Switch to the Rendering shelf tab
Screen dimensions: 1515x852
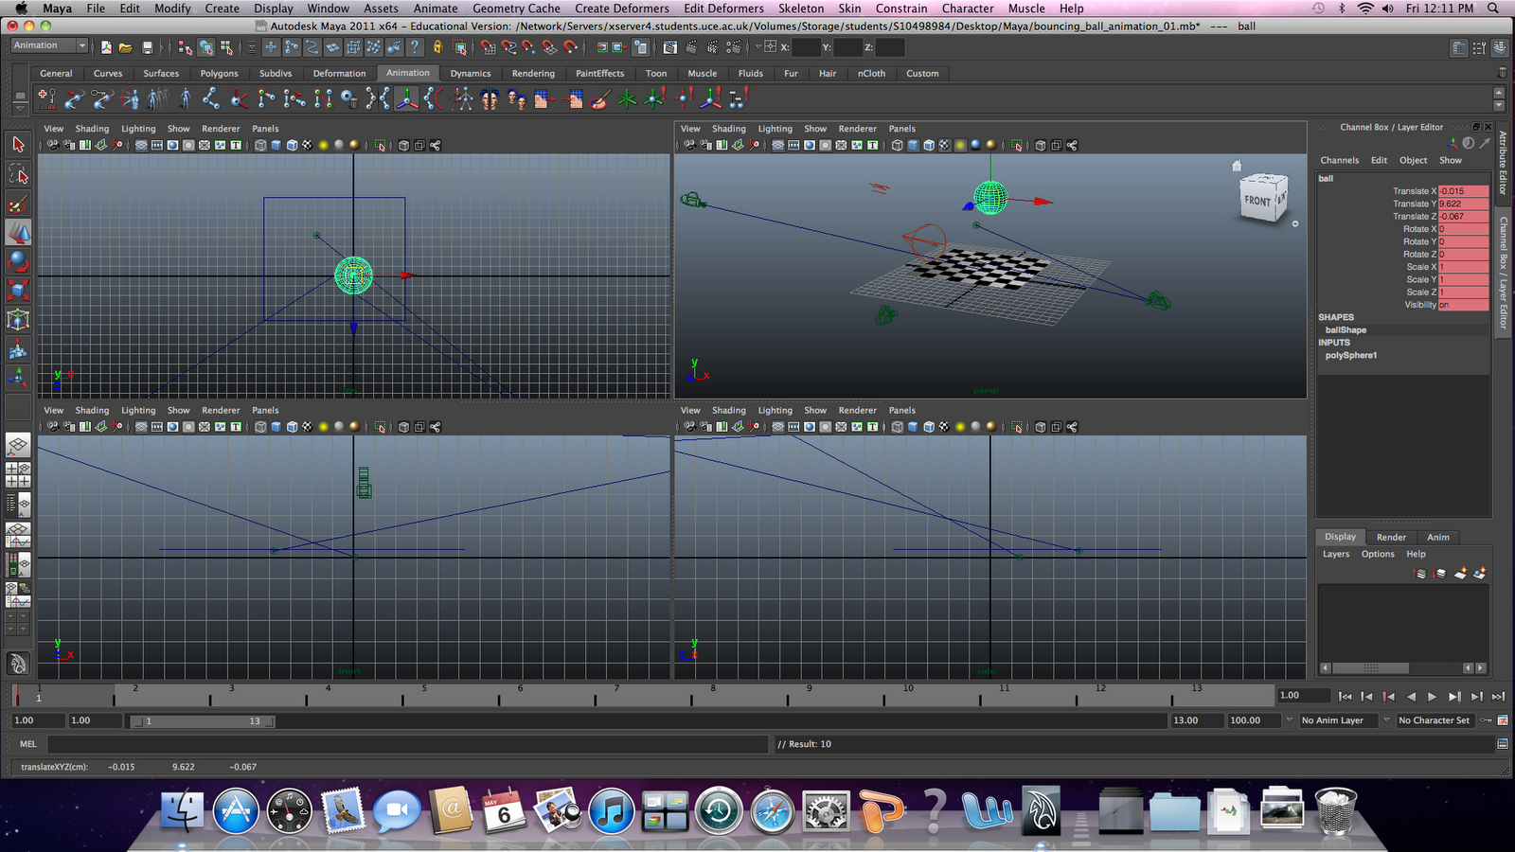tap(533, 73)
